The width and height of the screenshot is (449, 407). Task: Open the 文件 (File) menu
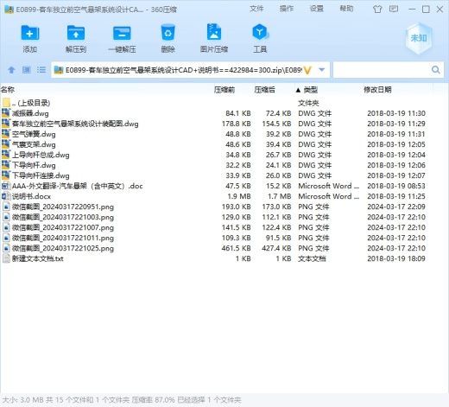point(256,9)
